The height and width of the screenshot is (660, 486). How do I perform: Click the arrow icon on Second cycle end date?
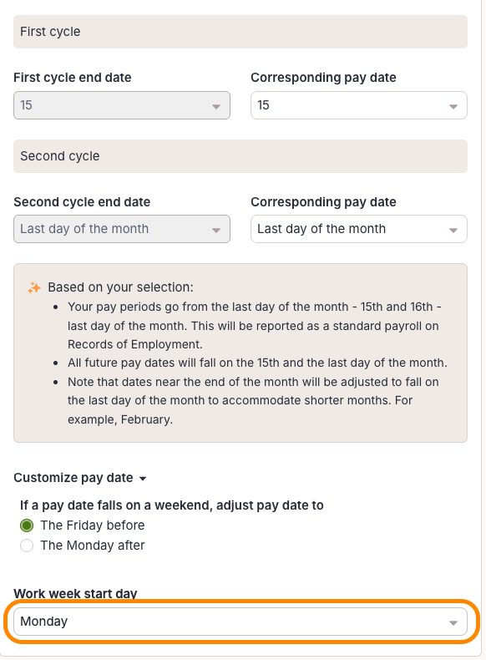[216, 231]
